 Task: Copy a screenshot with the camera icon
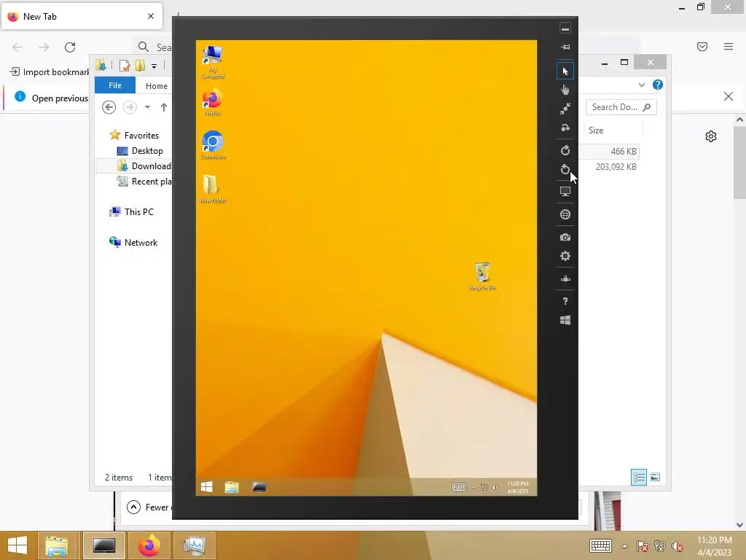coord(565,237)
